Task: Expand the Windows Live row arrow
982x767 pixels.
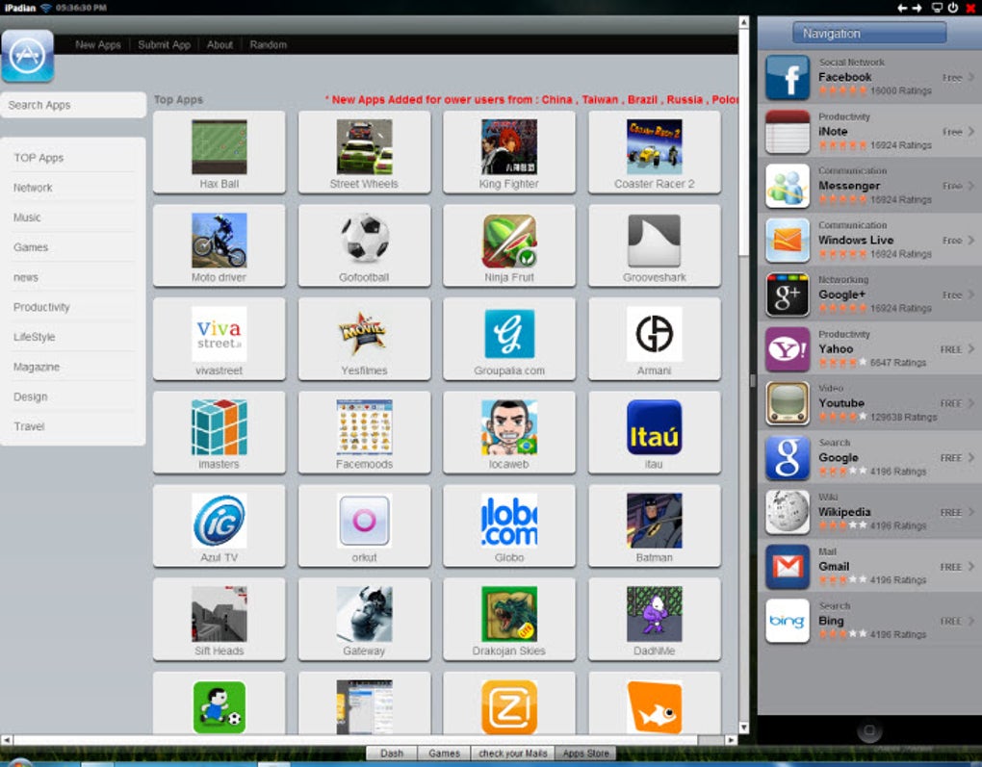Action: click(971, 241)
